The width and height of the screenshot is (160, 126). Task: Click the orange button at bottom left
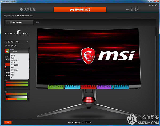click(8, 123)
